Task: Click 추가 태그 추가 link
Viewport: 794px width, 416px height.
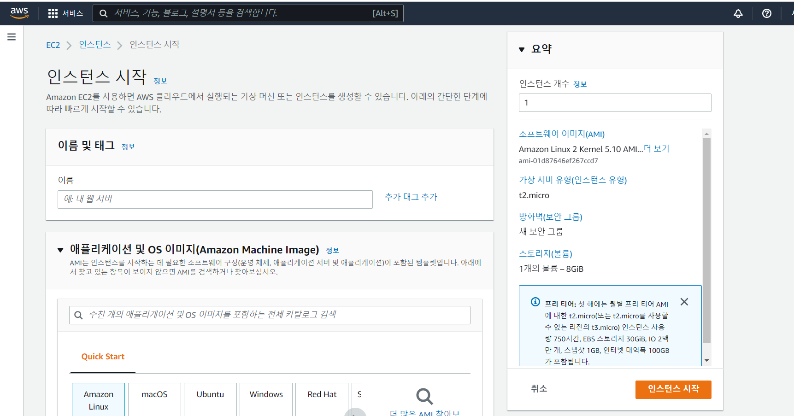Action: (x=411, y=197)
